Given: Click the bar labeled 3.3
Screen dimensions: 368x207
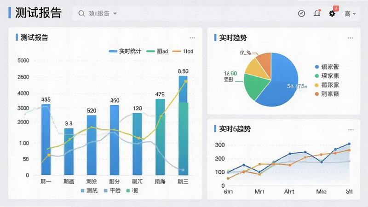Looking at the screenshot, I should [69, 152].
